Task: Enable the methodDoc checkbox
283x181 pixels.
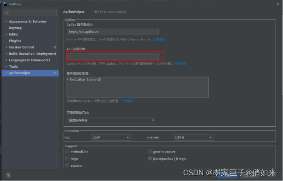Action: [x=67, y=152]
